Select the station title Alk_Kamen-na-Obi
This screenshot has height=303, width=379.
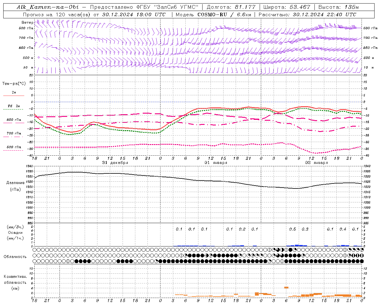[x=48, y=7]
